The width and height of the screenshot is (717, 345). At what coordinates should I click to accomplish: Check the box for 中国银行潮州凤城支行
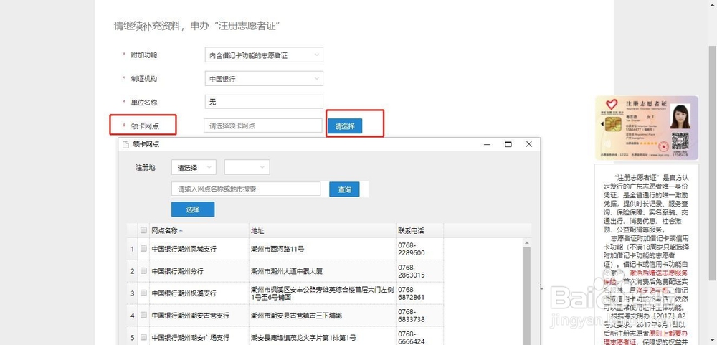tap(143, 249)
